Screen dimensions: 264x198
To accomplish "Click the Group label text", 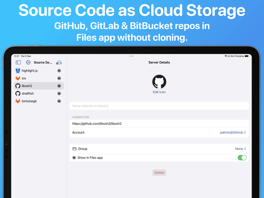I will [x=83, y=149].
